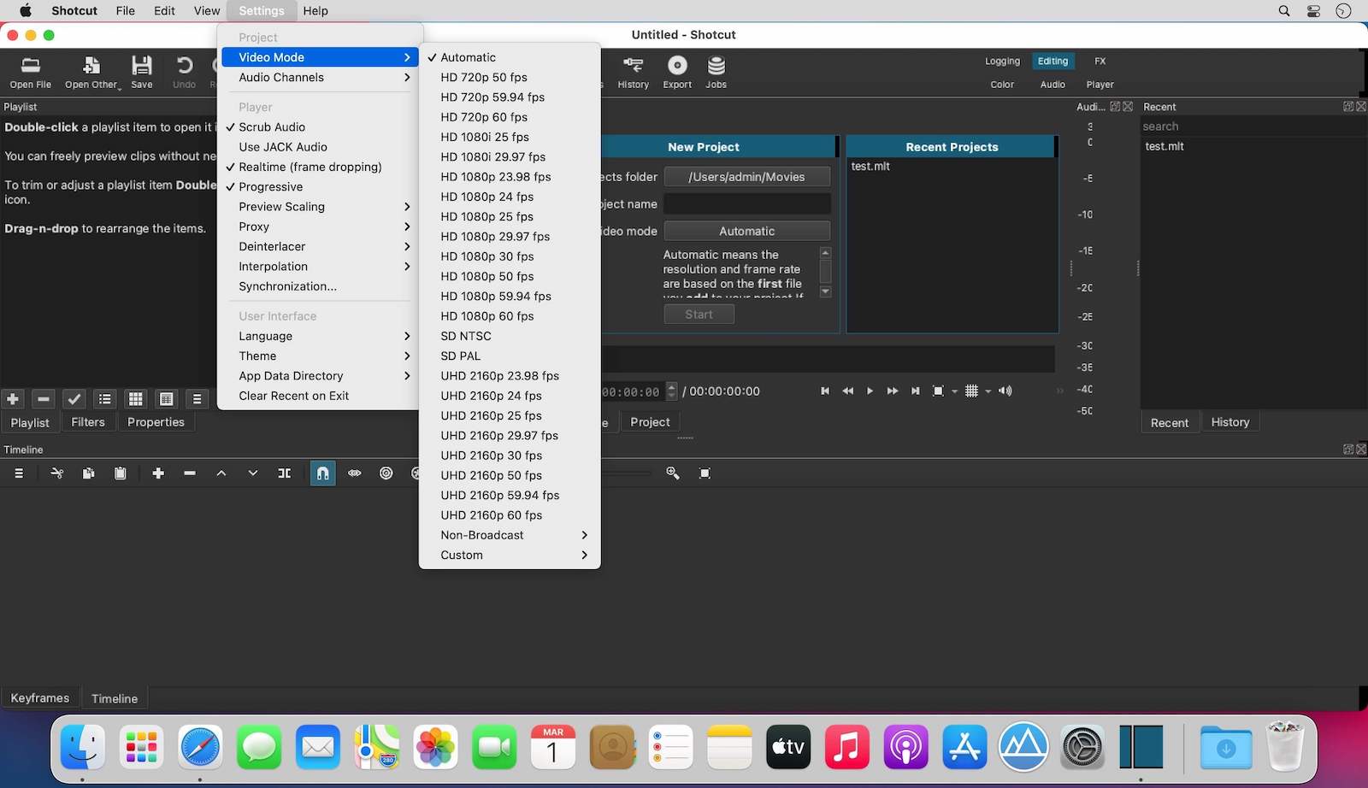Append a clip to the timeline track
The height and width of the screenshot is (788, 1368).
coord(158,473)
